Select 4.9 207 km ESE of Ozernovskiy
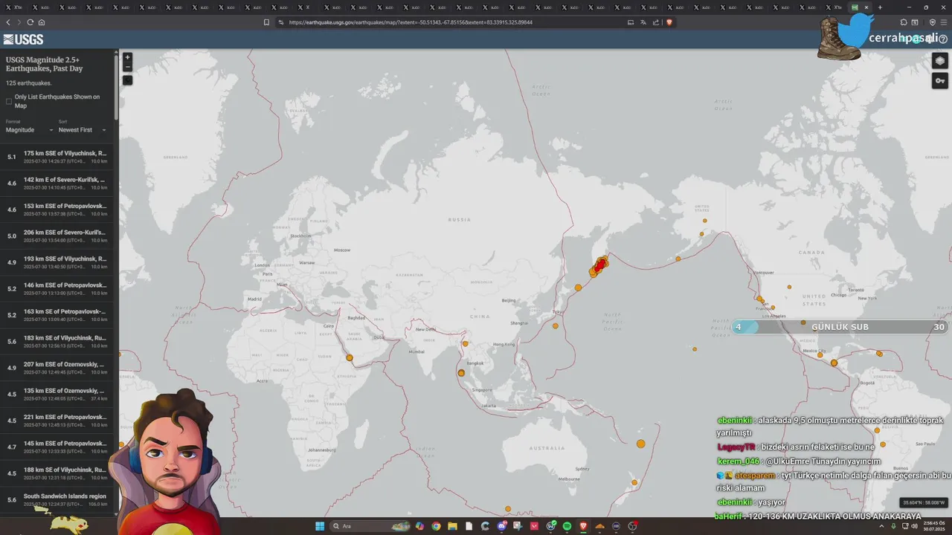 (x=57, y=368)
